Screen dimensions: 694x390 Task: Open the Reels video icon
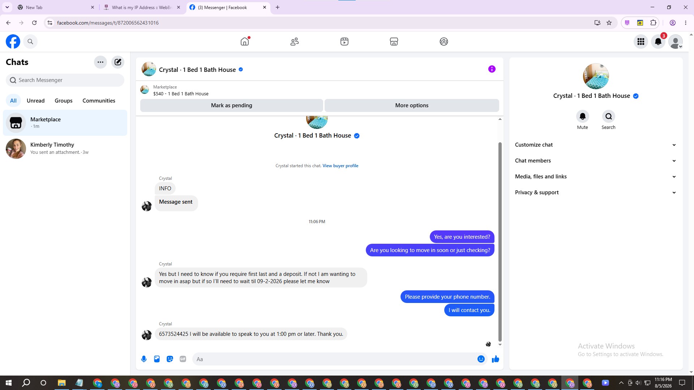tap(344, 42)
